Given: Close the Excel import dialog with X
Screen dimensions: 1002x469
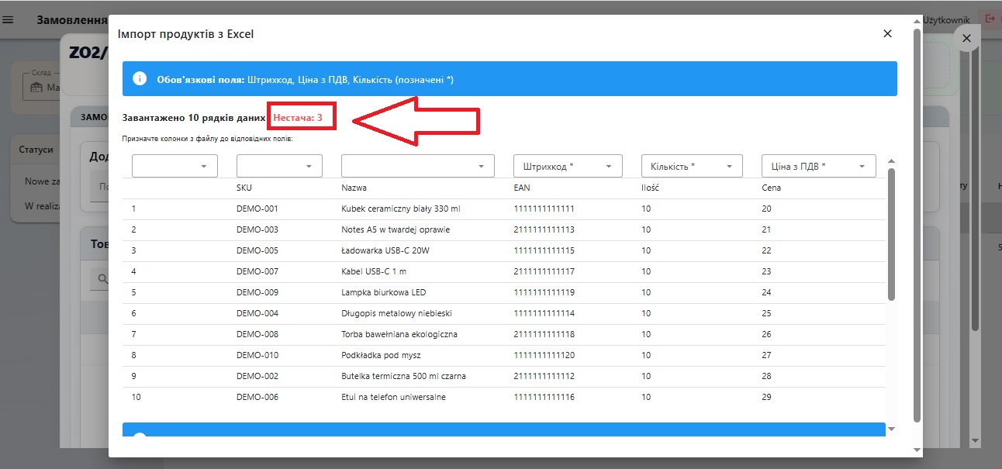Looking at the screenshot, I should tap(887, 33).
